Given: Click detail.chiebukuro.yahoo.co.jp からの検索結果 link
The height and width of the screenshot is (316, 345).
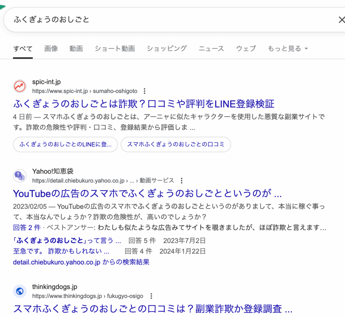Looking at the screenshot, I should click(x=81, y=262).
